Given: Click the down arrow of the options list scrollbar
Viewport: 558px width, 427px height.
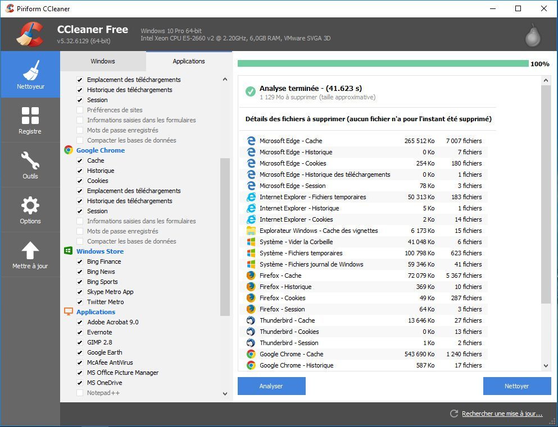Looking at the screenshot, I should point(225,393).
